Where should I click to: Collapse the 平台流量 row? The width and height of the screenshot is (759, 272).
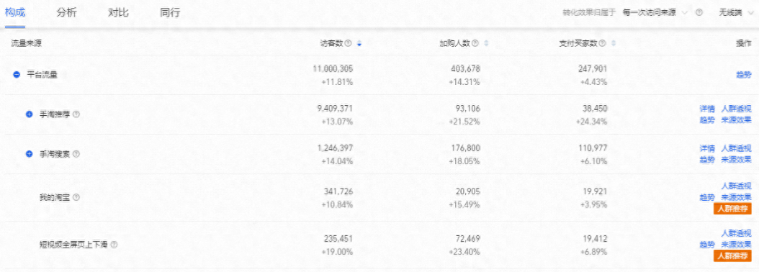17,75
